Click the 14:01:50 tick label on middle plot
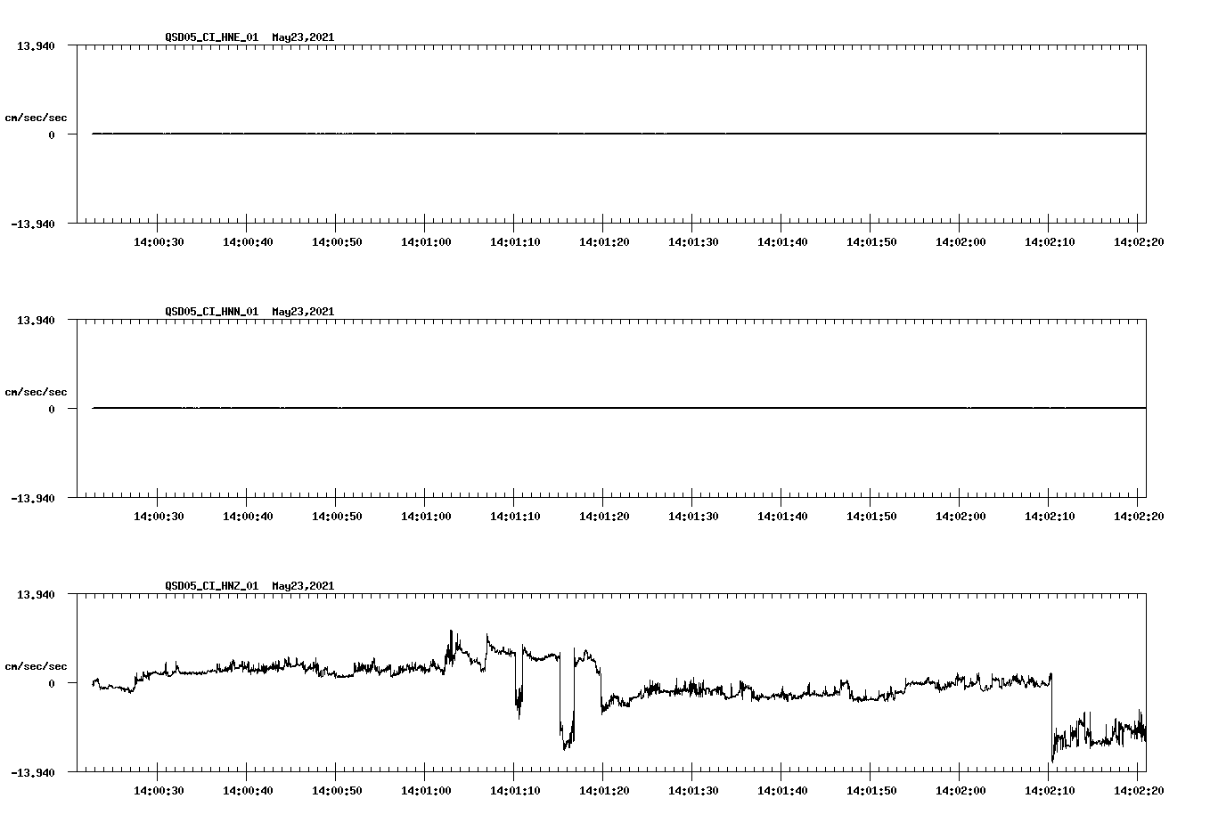 pos(871,515)
